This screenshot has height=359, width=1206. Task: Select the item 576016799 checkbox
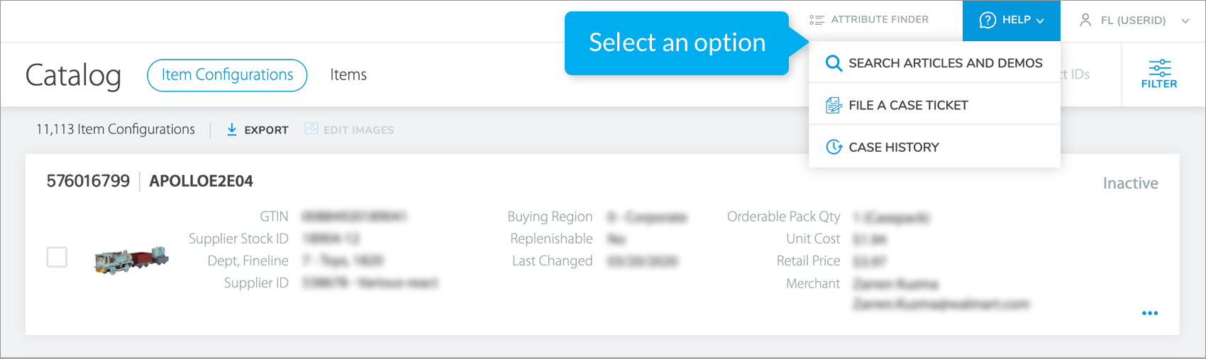57,257
